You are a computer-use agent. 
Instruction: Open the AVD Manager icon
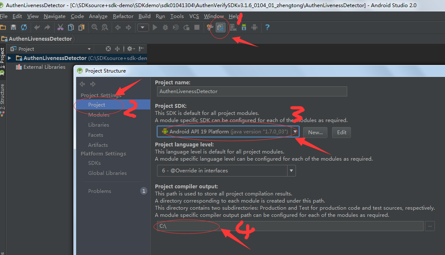(x=233, y=28)
